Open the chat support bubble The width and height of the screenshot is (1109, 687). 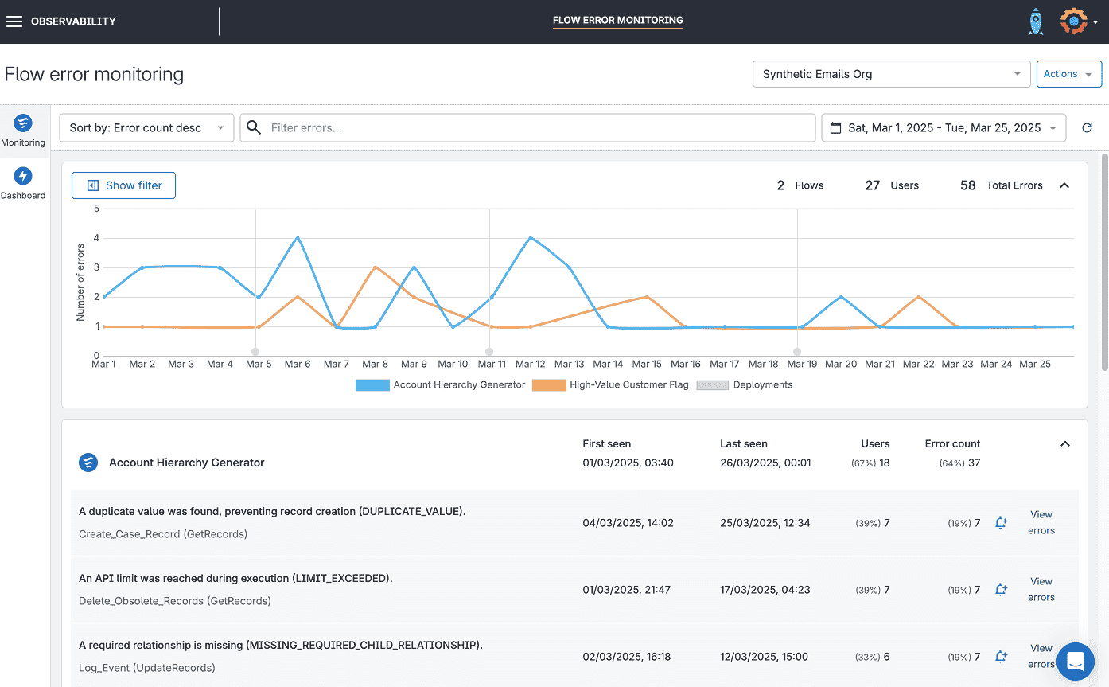click(1076, 661)
